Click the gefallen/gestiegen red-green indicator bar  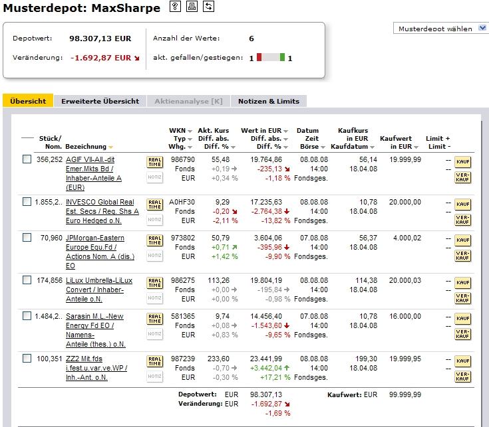coord(271,58)
